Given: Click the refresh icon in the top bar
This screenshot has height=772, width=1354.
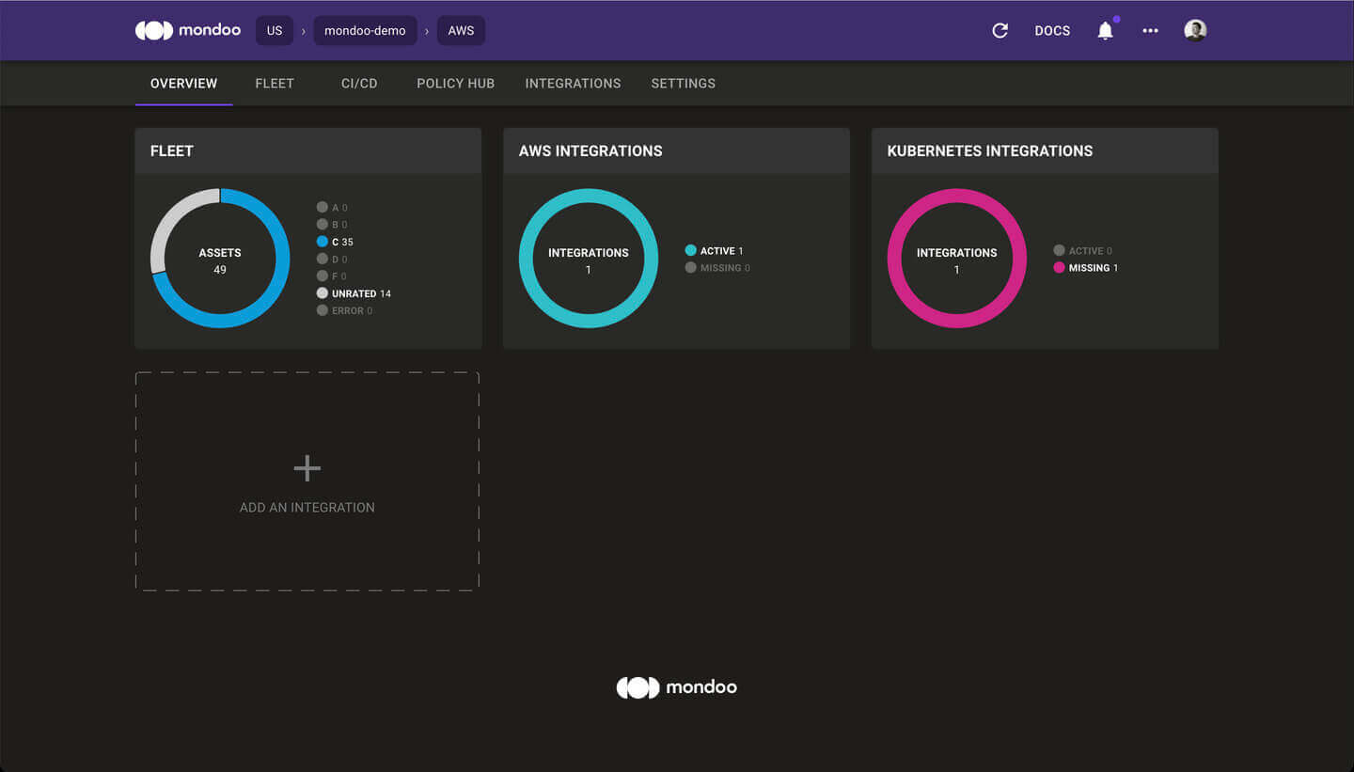Looking at the screenshot, I should click(1000, 30).
